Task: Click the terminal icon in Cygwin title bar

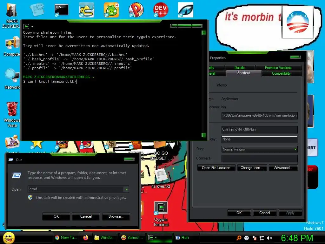Action: [26, 26]
